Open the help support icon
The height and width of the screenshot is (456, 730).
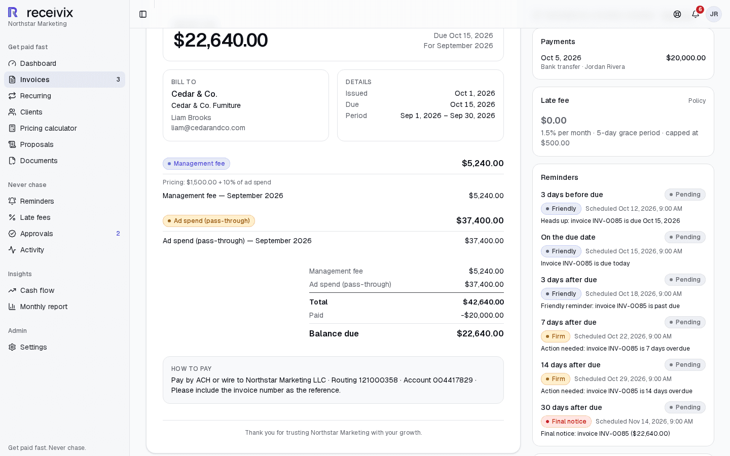[677, 14]
